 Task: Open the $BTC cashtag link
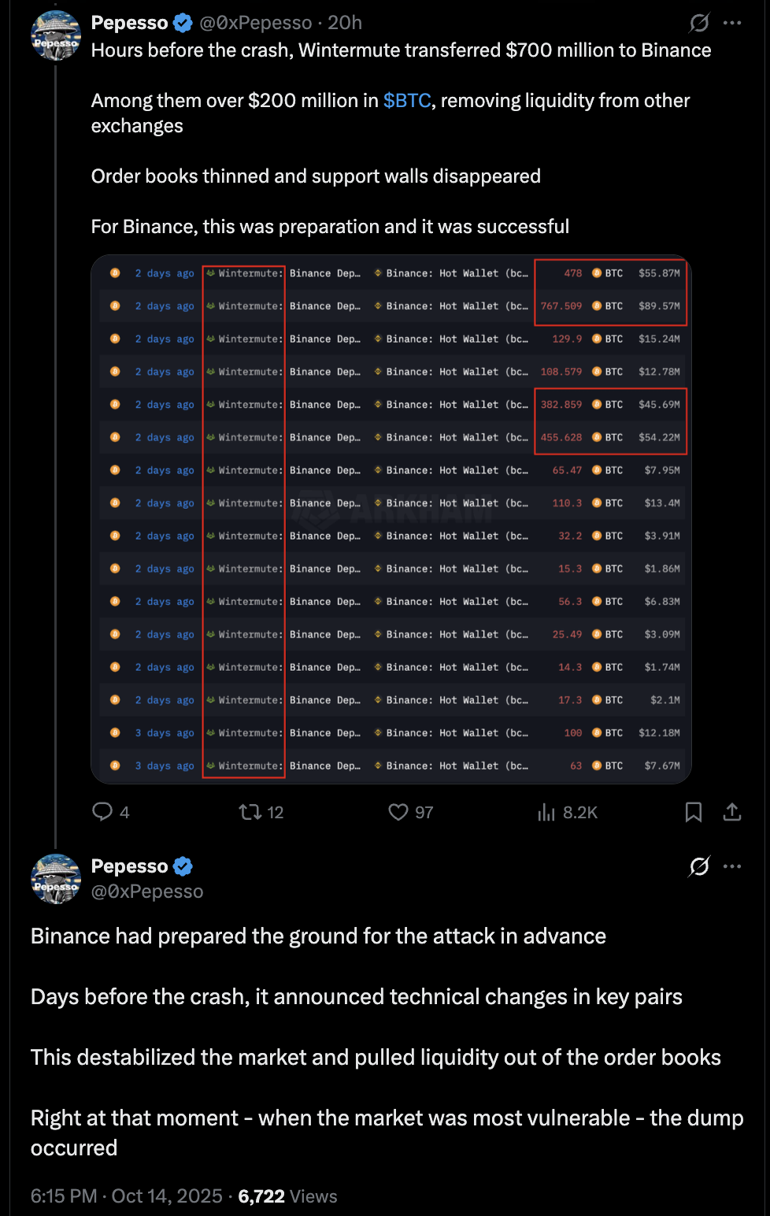[407, 101]
